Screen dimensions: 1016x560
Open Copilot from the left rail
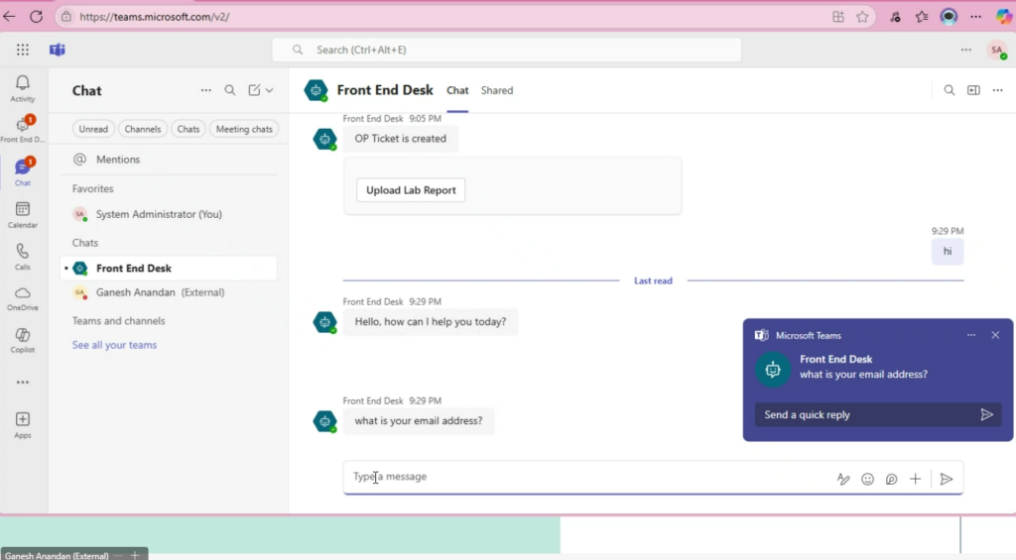(x=23, y=340)
